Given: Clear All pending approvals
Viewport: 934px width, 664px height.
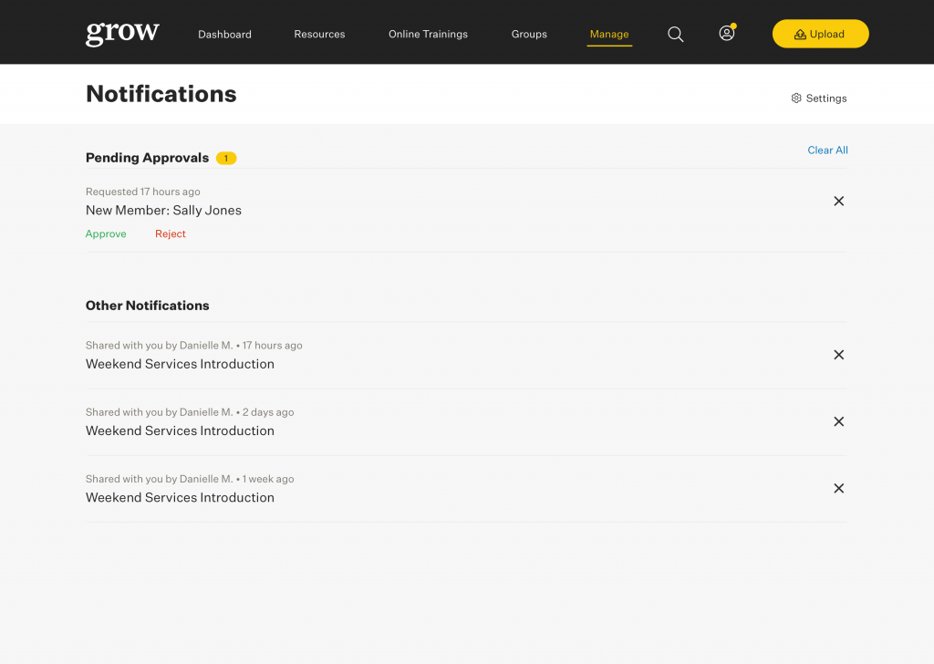Looking at the screenshot, I should tap(826, 150).
